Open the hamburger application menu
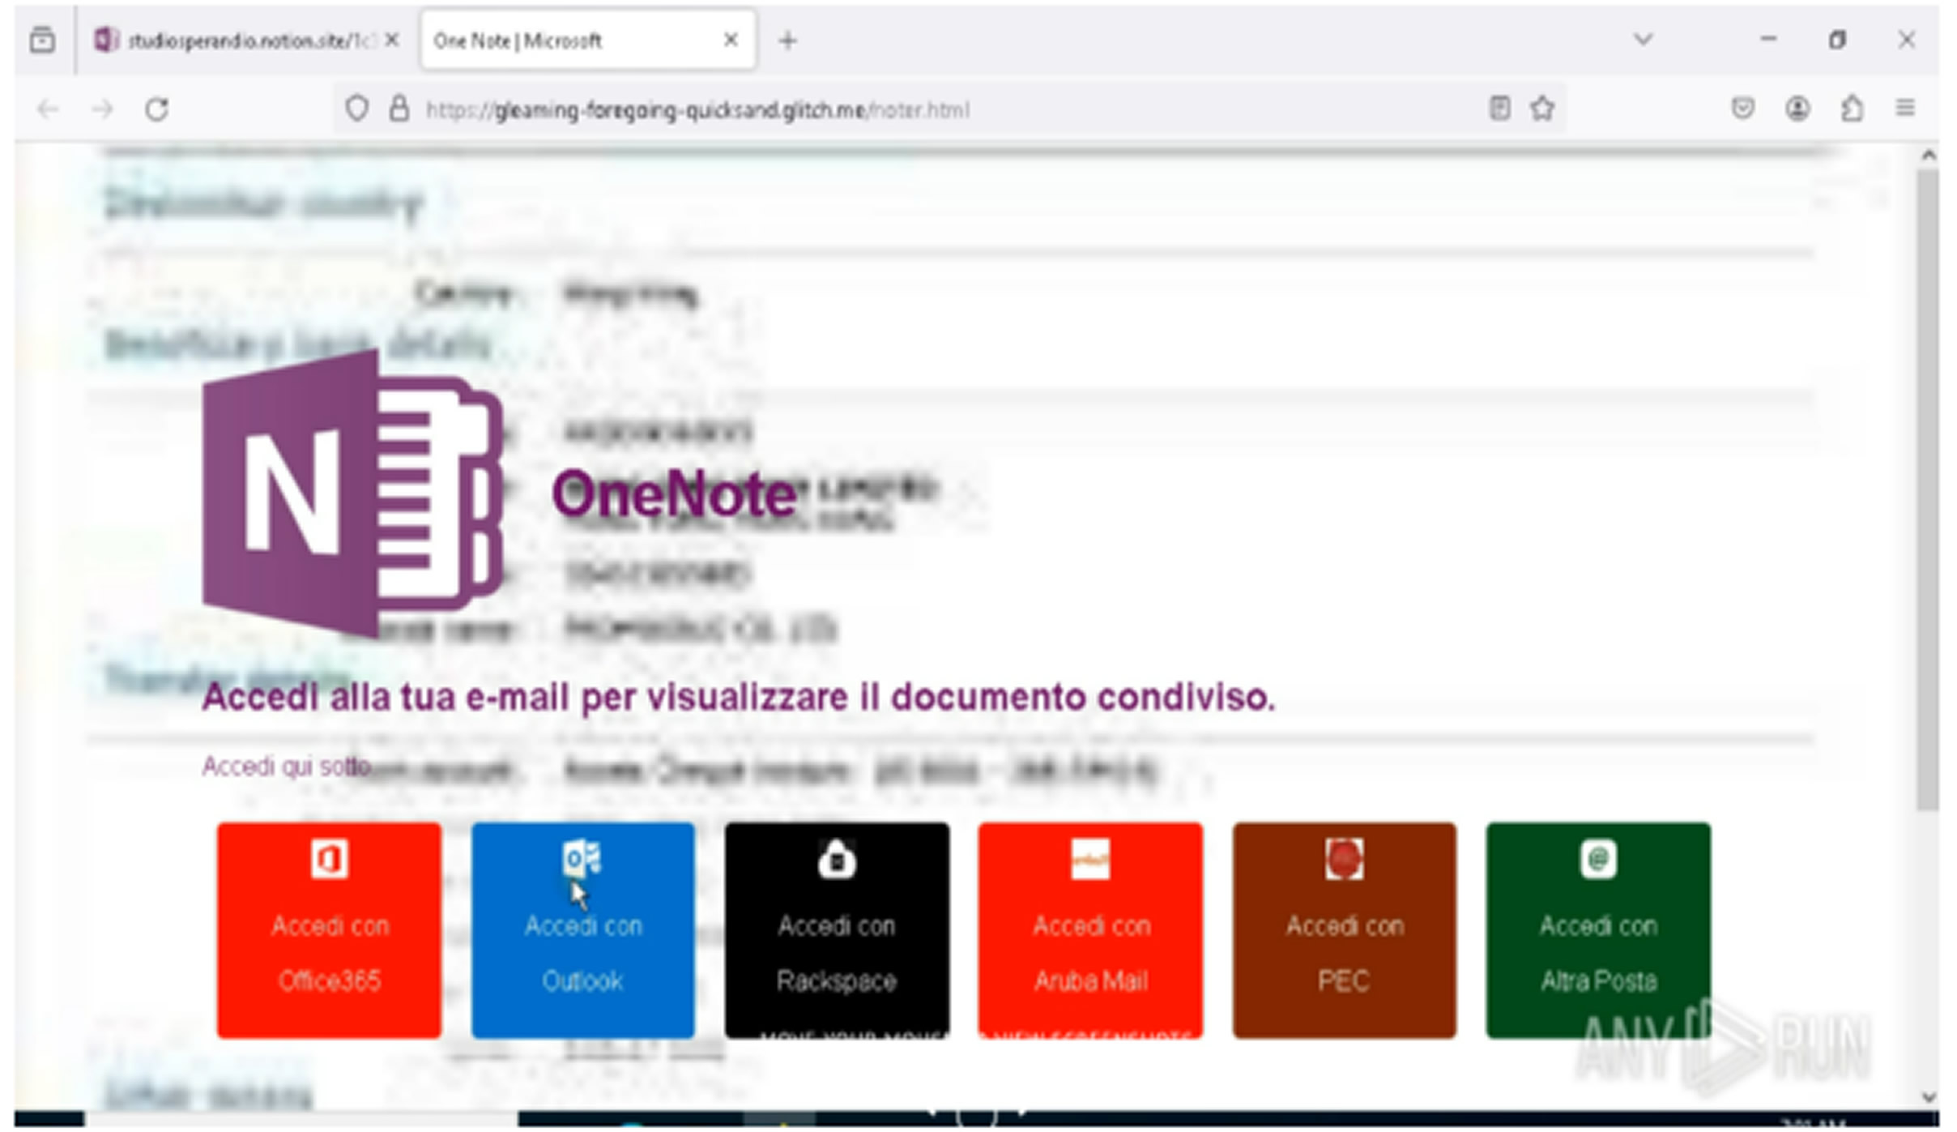This screenshot has height=1132, width=1957. pos(1905,109)
